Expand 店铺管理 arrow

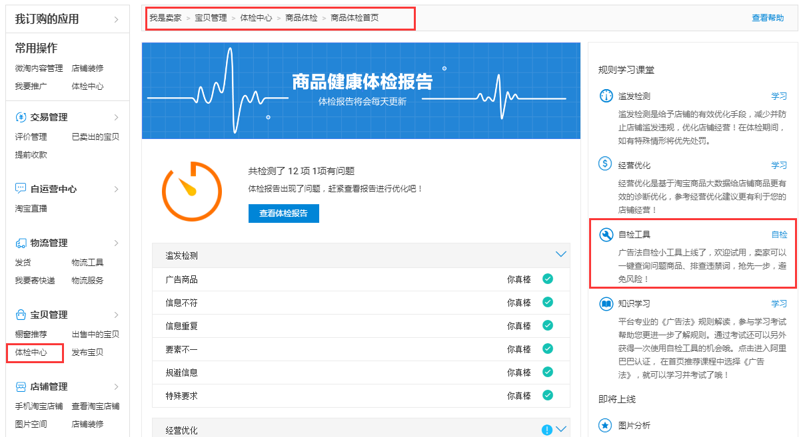point(116,386)
